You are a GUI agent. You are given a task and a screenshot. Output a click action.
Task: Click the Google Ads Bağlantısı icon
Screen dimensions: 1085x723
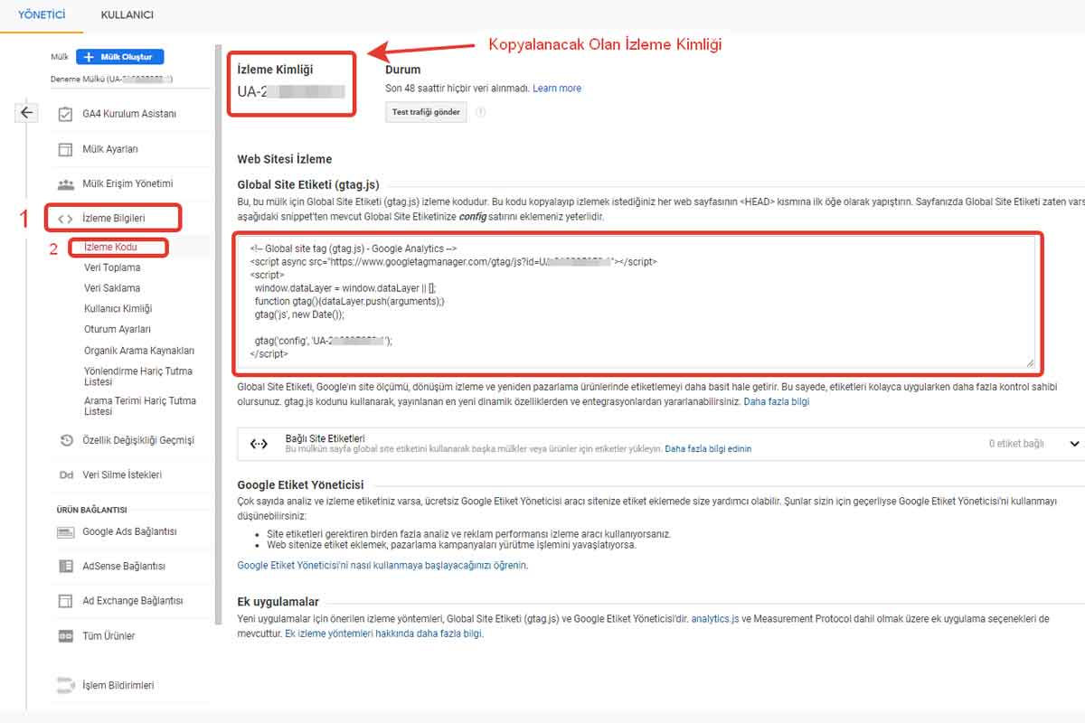65,531
